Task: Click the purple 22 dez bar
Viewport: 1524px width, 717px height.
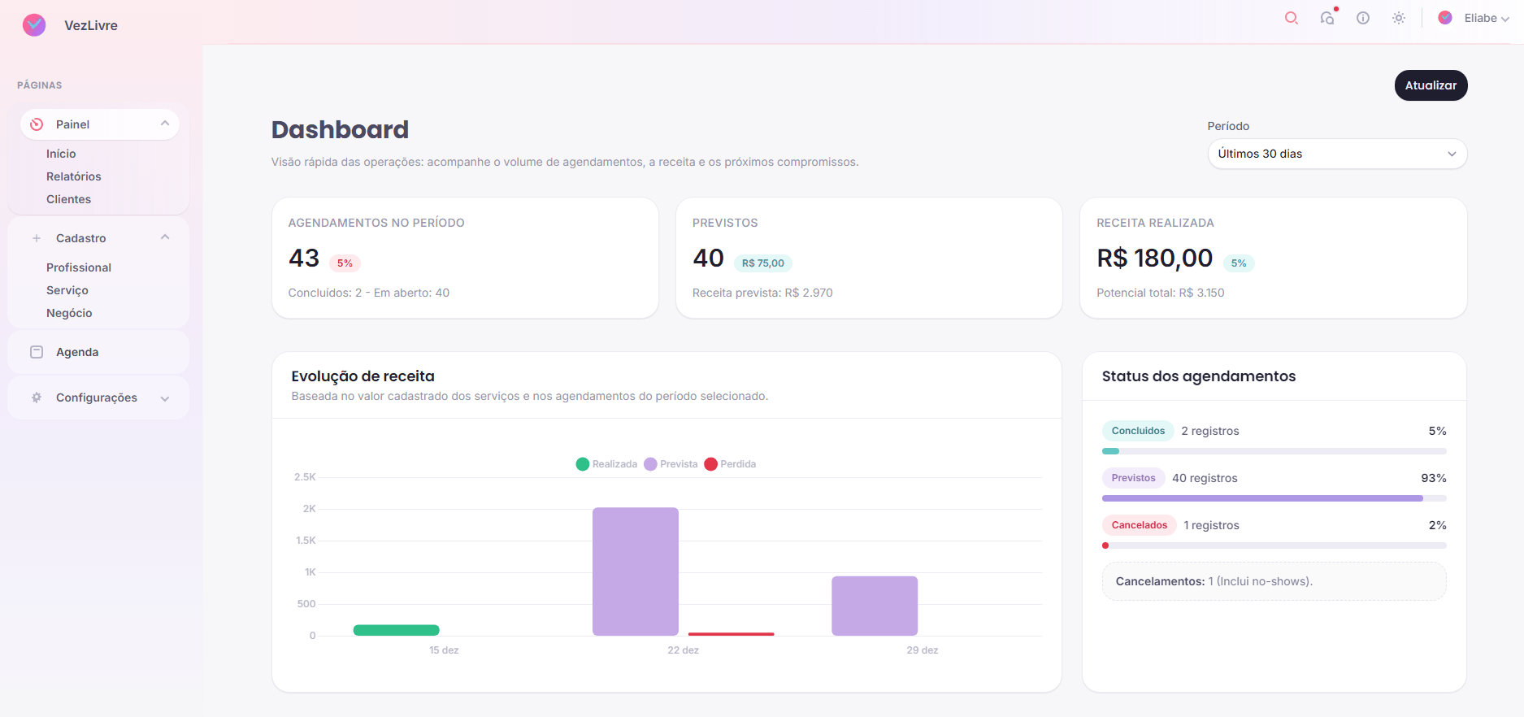Action: point(635,571)
